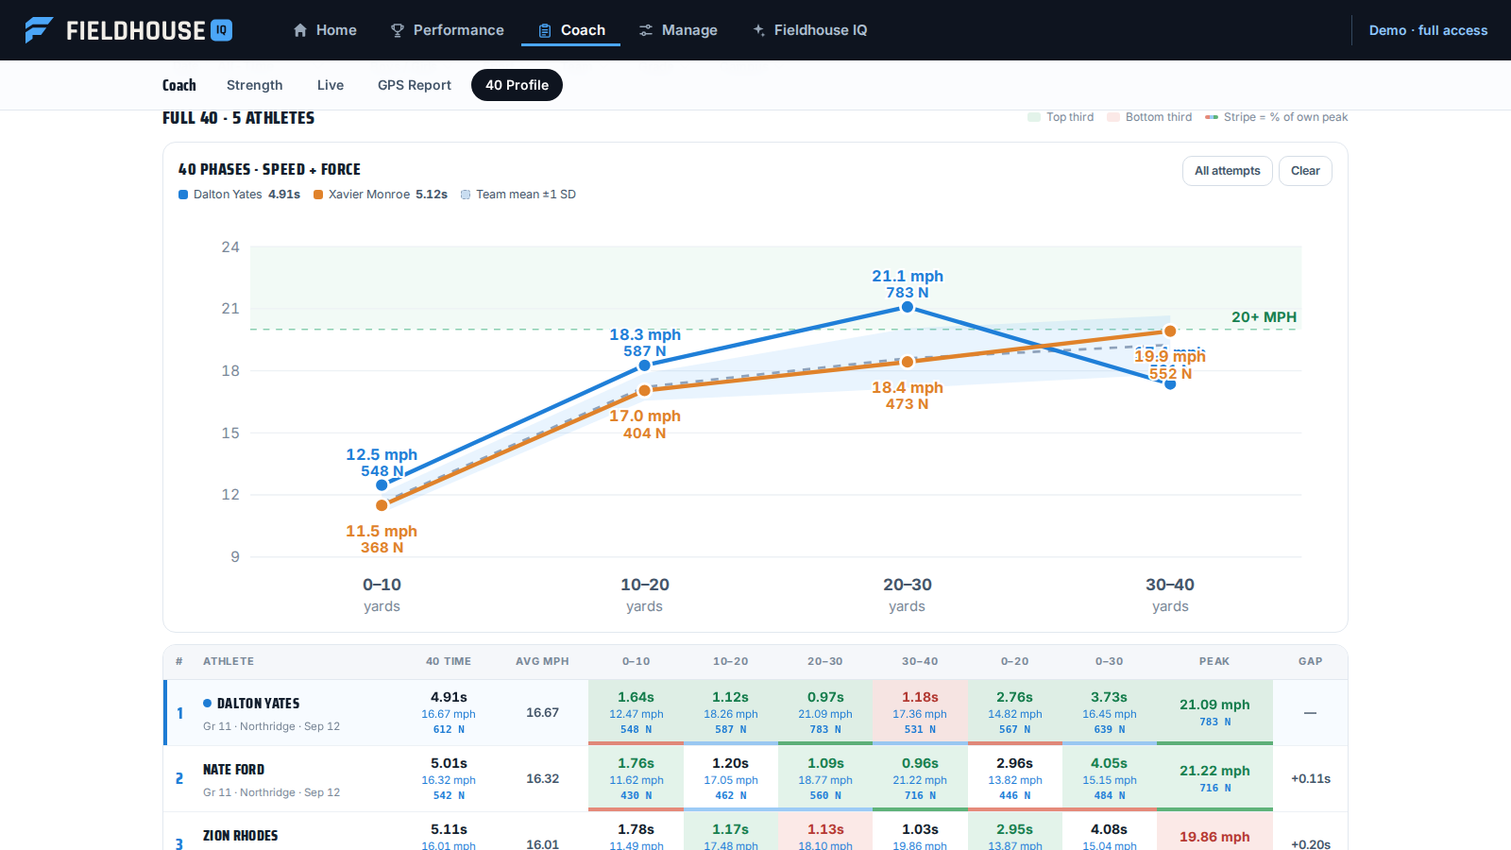
Task: Click the Manage sliders icon
Action: [x=646, y=30]
